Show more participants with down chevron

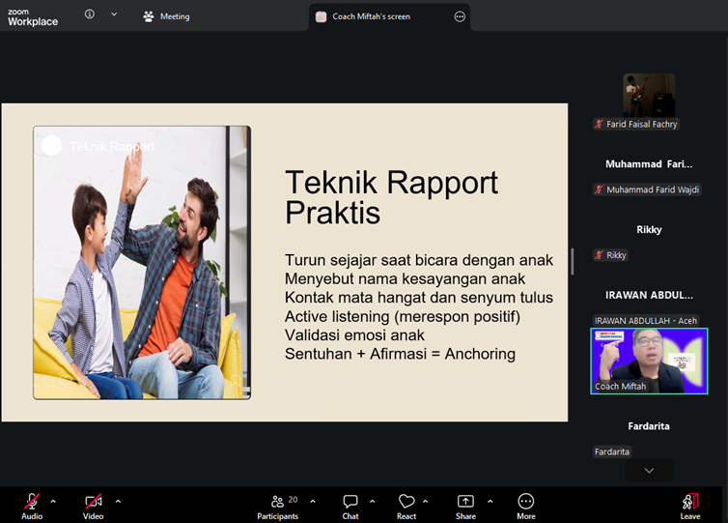coord(649,471)
